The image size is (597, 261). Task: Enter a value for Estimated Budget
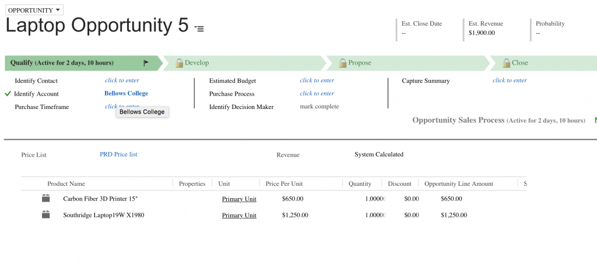coord(317,80)
